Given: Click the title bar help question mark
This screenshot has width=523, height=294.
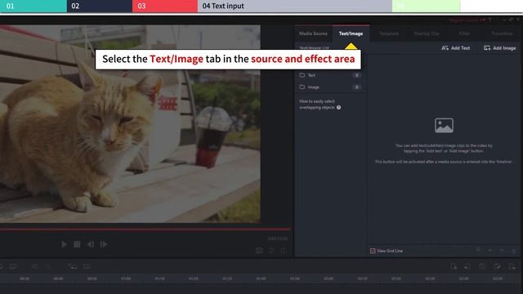Looking at the screenshot, I should point(489,20).
